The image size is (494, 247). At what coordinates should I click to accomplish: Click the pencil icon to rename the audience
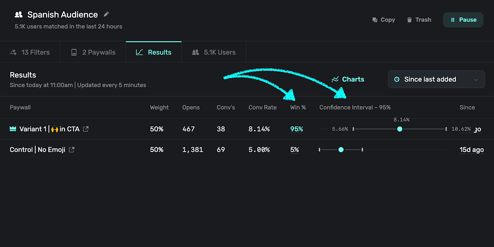(x=106, y=14)
